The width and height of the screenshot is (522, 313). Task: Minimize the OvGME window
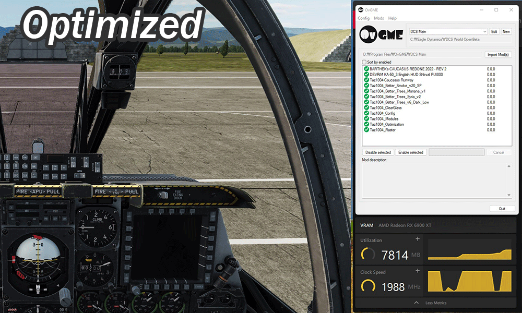[481, 9]
